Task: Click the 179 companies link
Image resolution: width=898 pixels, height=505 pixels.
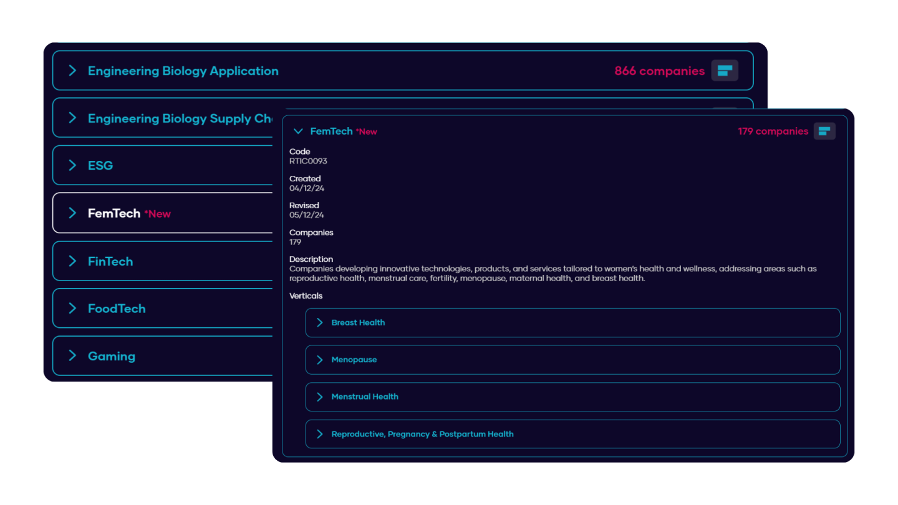Action: 773,132
